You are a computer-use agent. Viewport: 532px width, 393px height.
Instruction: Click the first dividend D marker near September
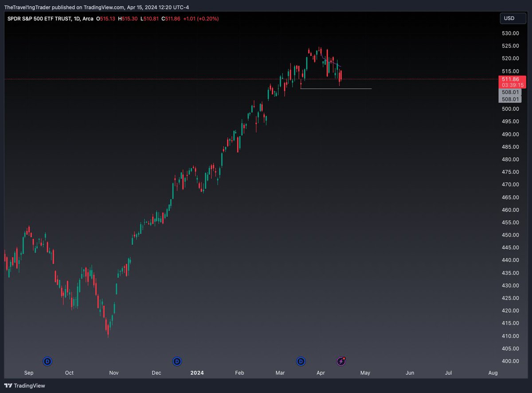coord(47,362)
